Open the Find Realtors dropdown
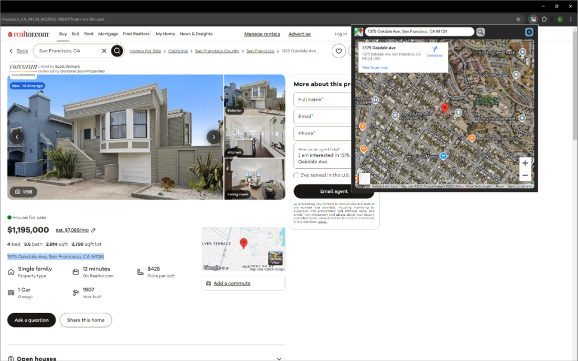Screen dimensions: 578x361 click(x=136, y=34)
